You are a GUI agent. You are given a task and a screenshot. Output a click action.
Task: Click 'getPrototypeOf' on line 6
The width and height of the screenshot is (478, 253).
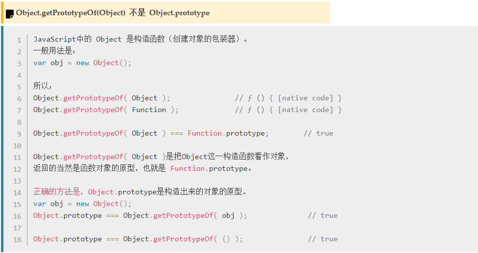[93, 98]
